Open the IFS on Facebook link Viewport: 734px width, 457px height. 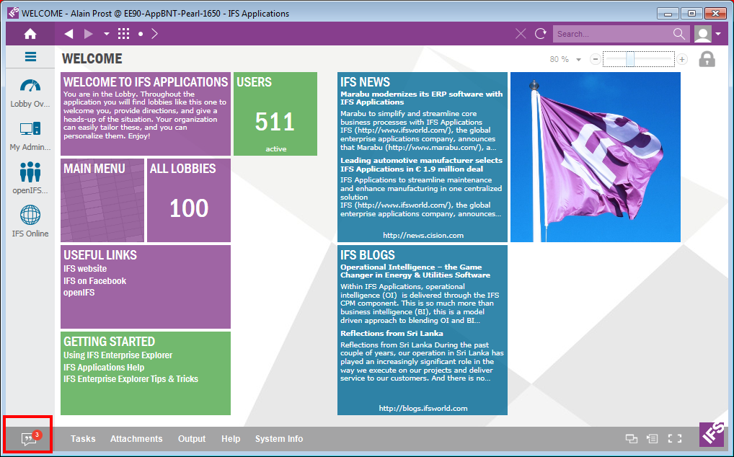coord(94,281)
